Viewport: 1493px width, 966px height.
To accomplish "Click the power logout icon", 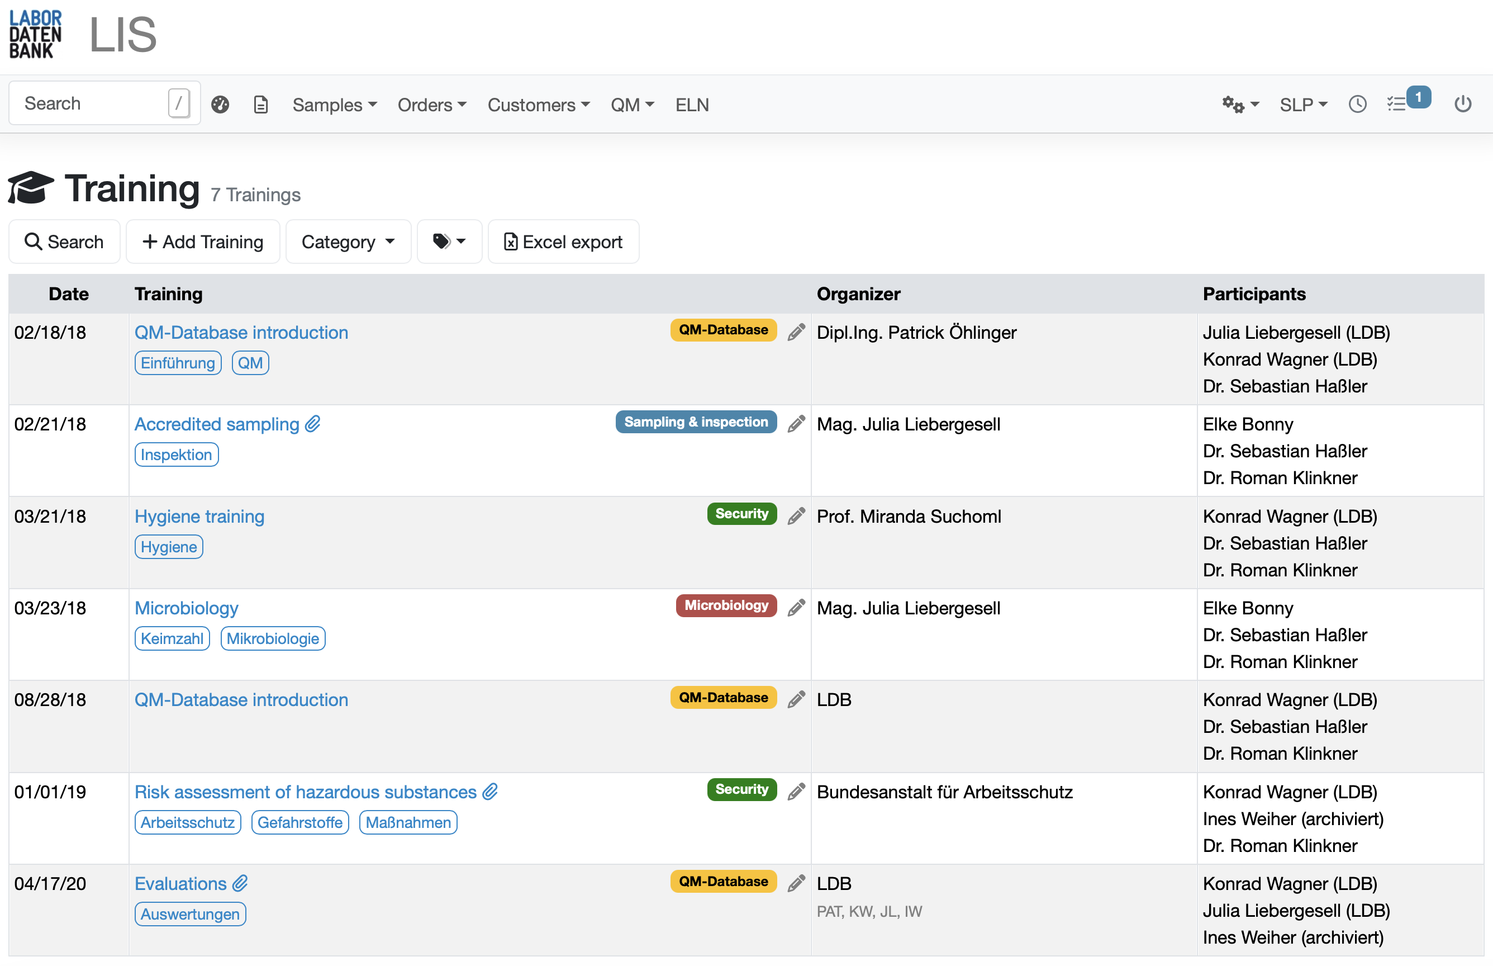I will point(1462,104).
